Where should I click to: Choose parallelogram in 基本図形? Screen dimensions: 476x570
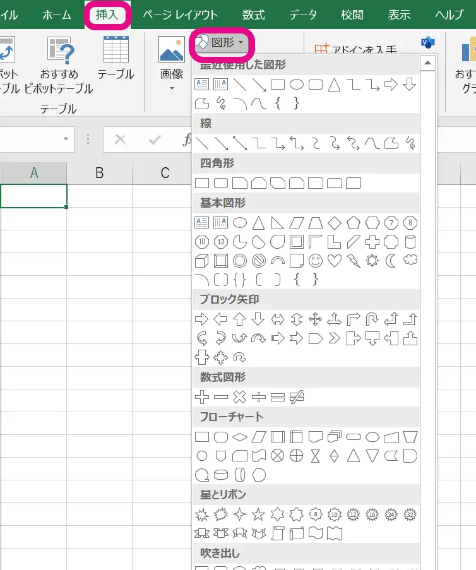tap(296, 223)
